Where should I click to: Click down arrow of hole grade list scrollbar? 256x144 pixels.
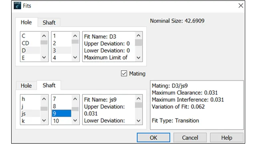[x=75, y=57]
